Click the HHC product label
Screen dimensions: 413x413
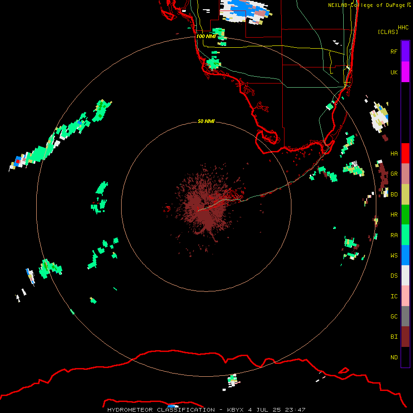tap(403, 28)
